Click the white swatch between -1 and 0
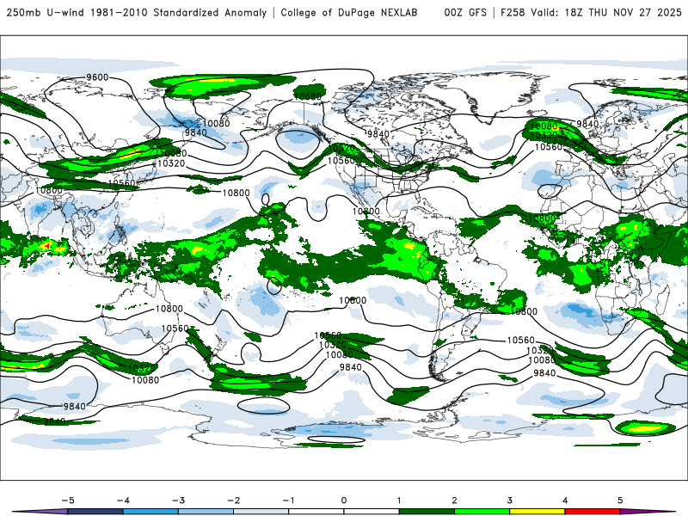 316,512
